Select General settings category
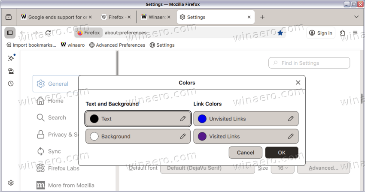 coord(56,84)
